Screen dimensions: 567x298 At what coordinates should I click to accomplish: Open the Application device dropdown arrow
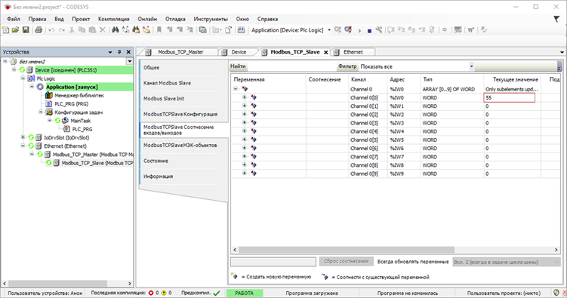[x=329, y=30]
